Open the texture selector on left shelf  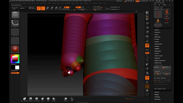(x=15, y=41)
